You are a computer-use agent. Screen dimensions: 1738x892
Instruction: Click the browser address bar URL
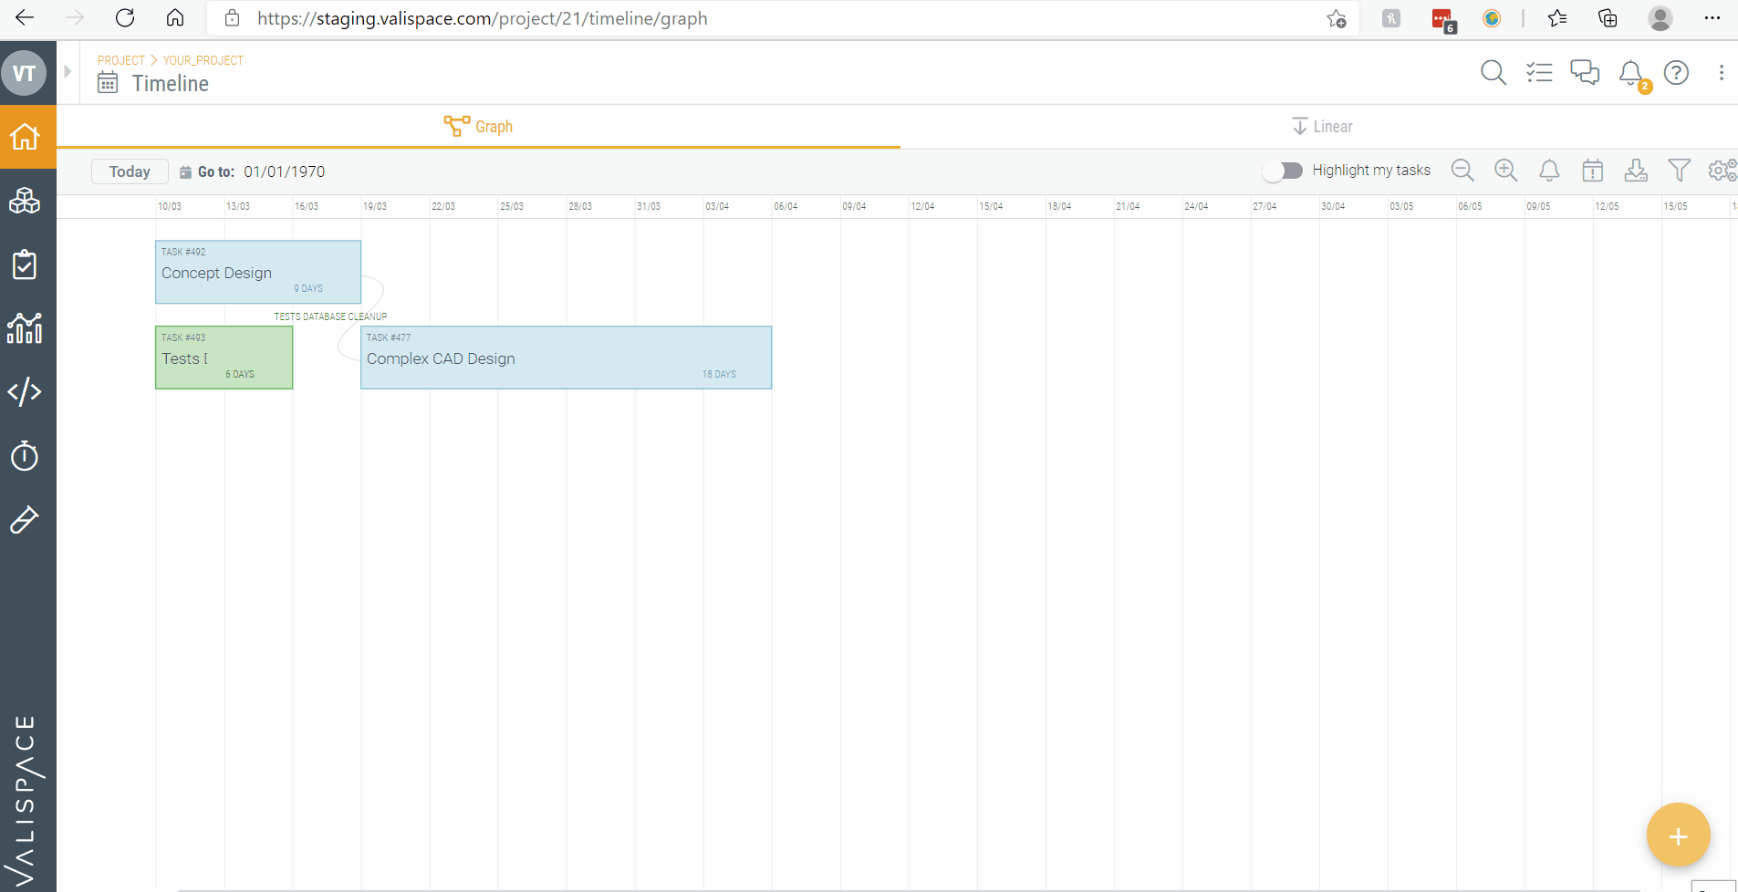[x=482, y=18]
